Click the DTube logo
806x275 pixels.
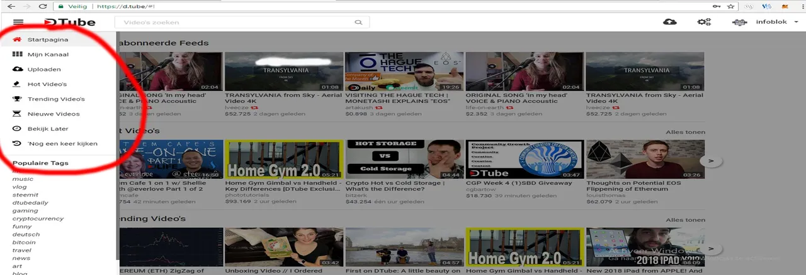(x=70, y=23)
